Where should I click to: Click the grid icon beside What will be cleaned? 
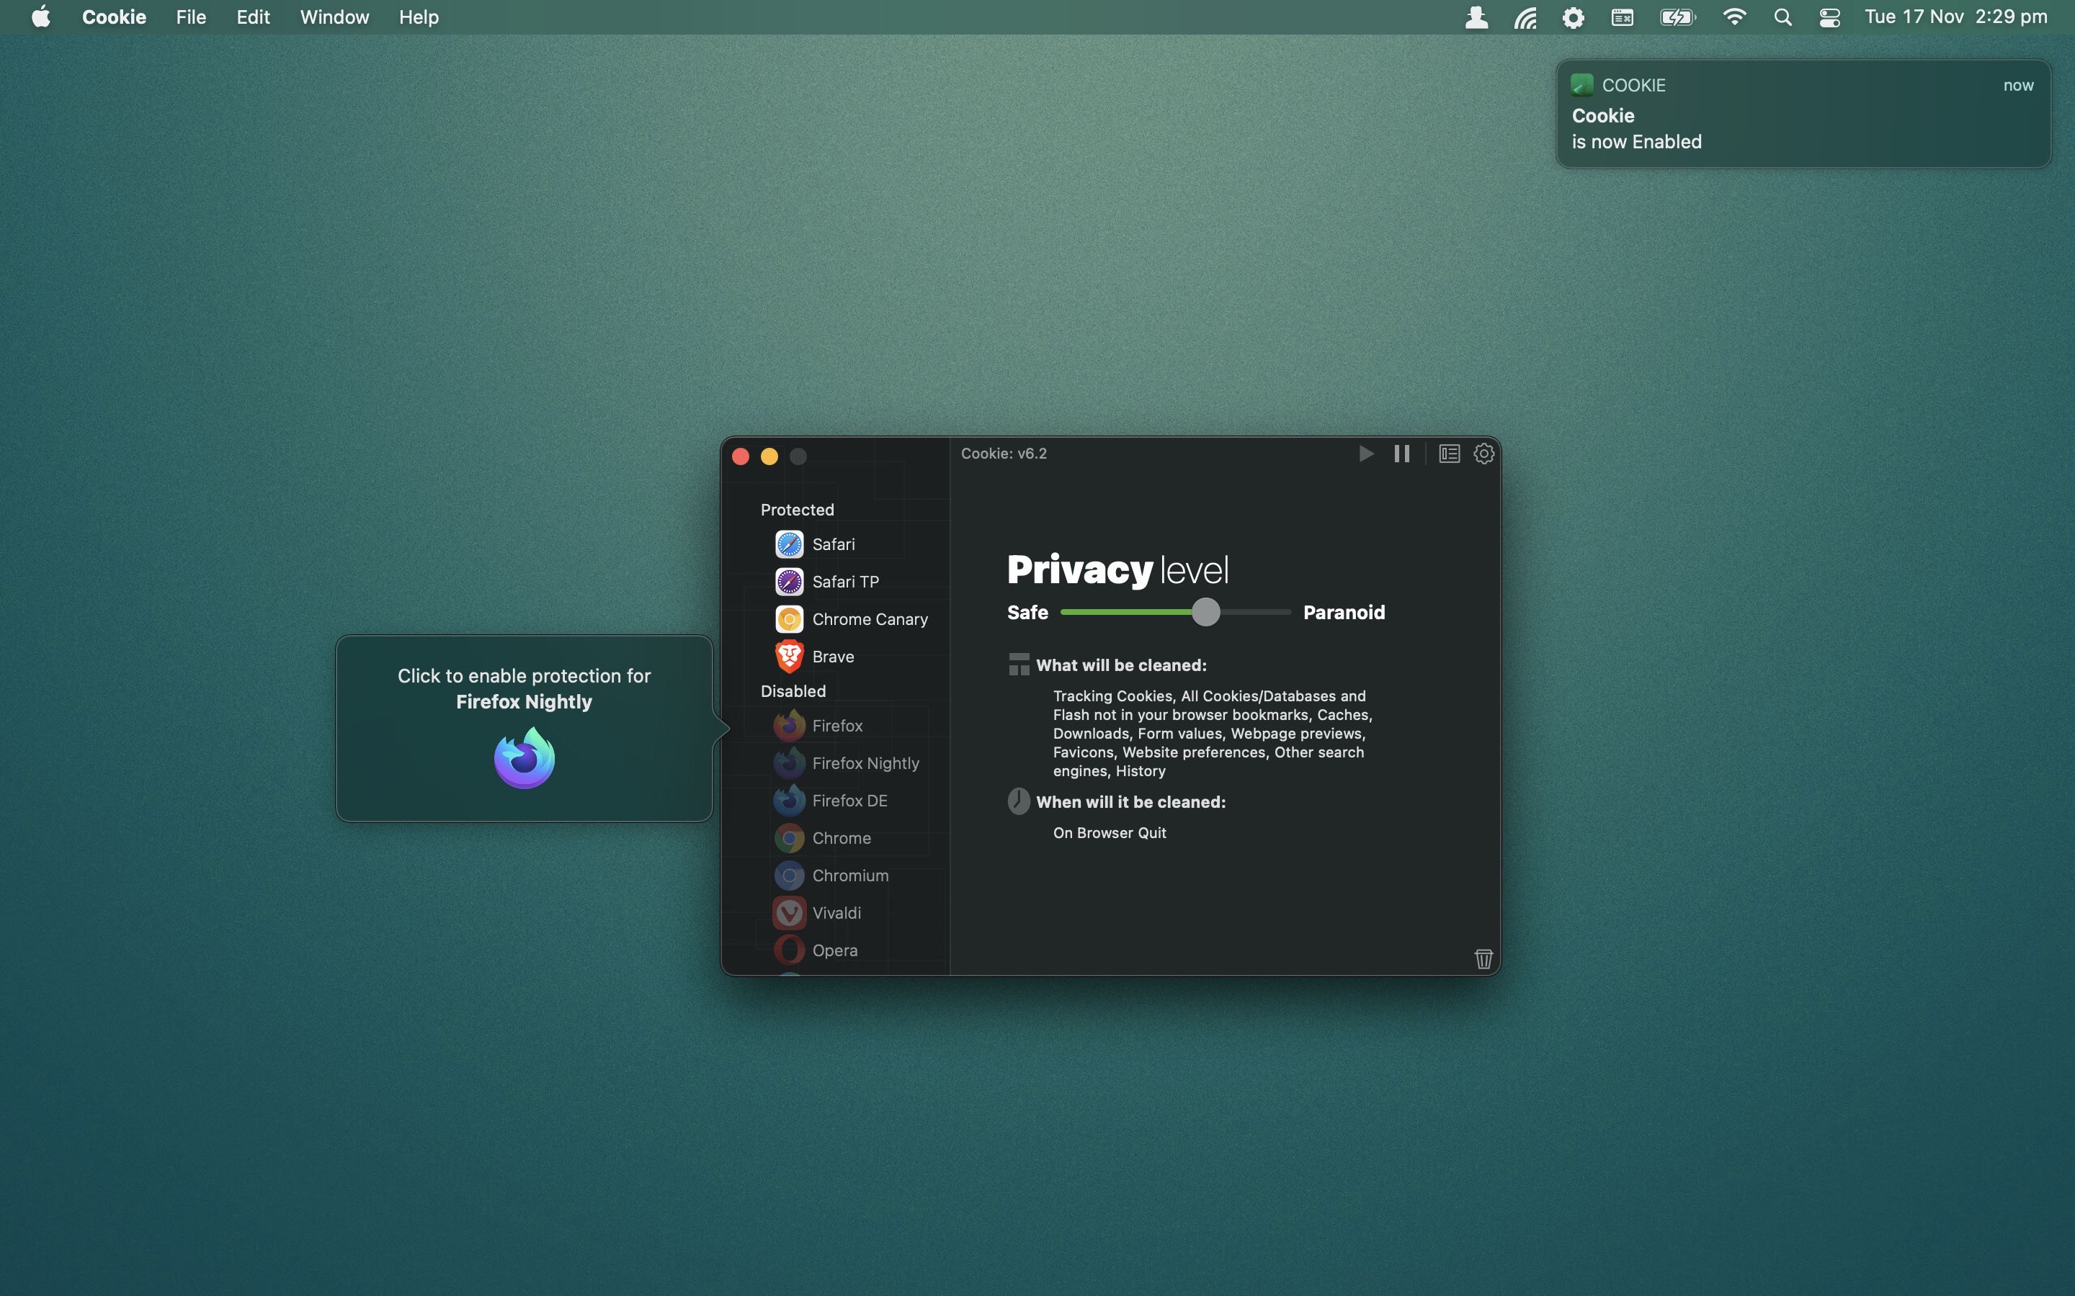pyautogui.click(x=1019, y=665)
